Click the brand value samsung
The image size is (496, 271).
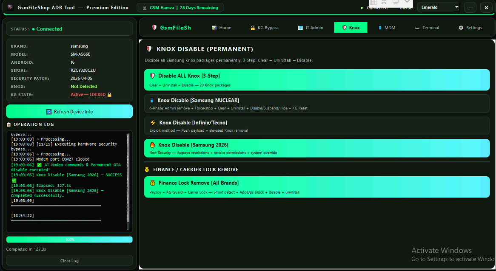point(79,46)
